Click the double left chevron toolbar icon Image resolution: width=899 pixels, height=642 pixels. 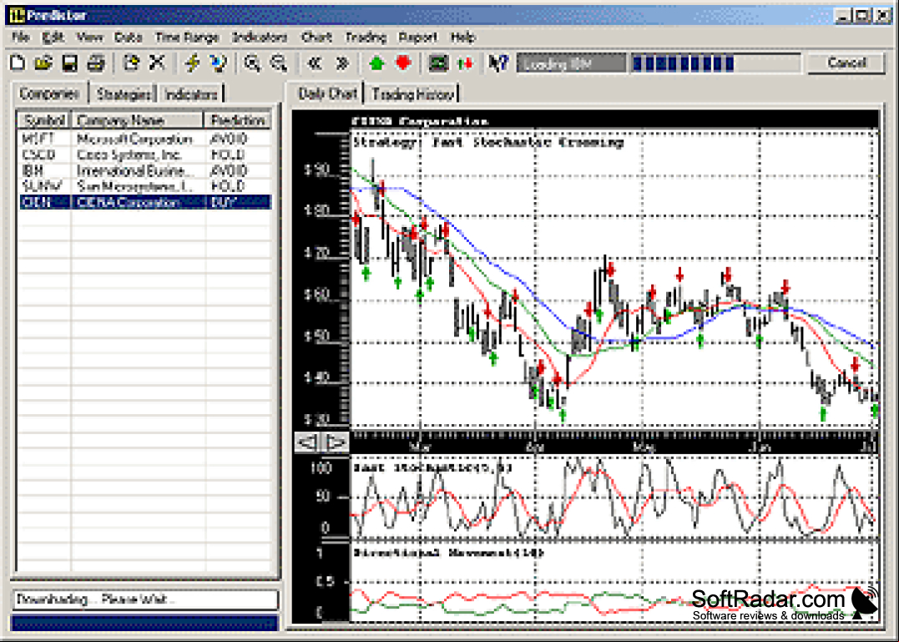(315, 63)
